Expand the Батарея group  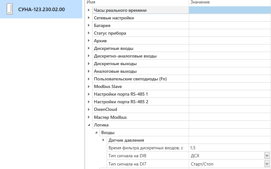89,25
